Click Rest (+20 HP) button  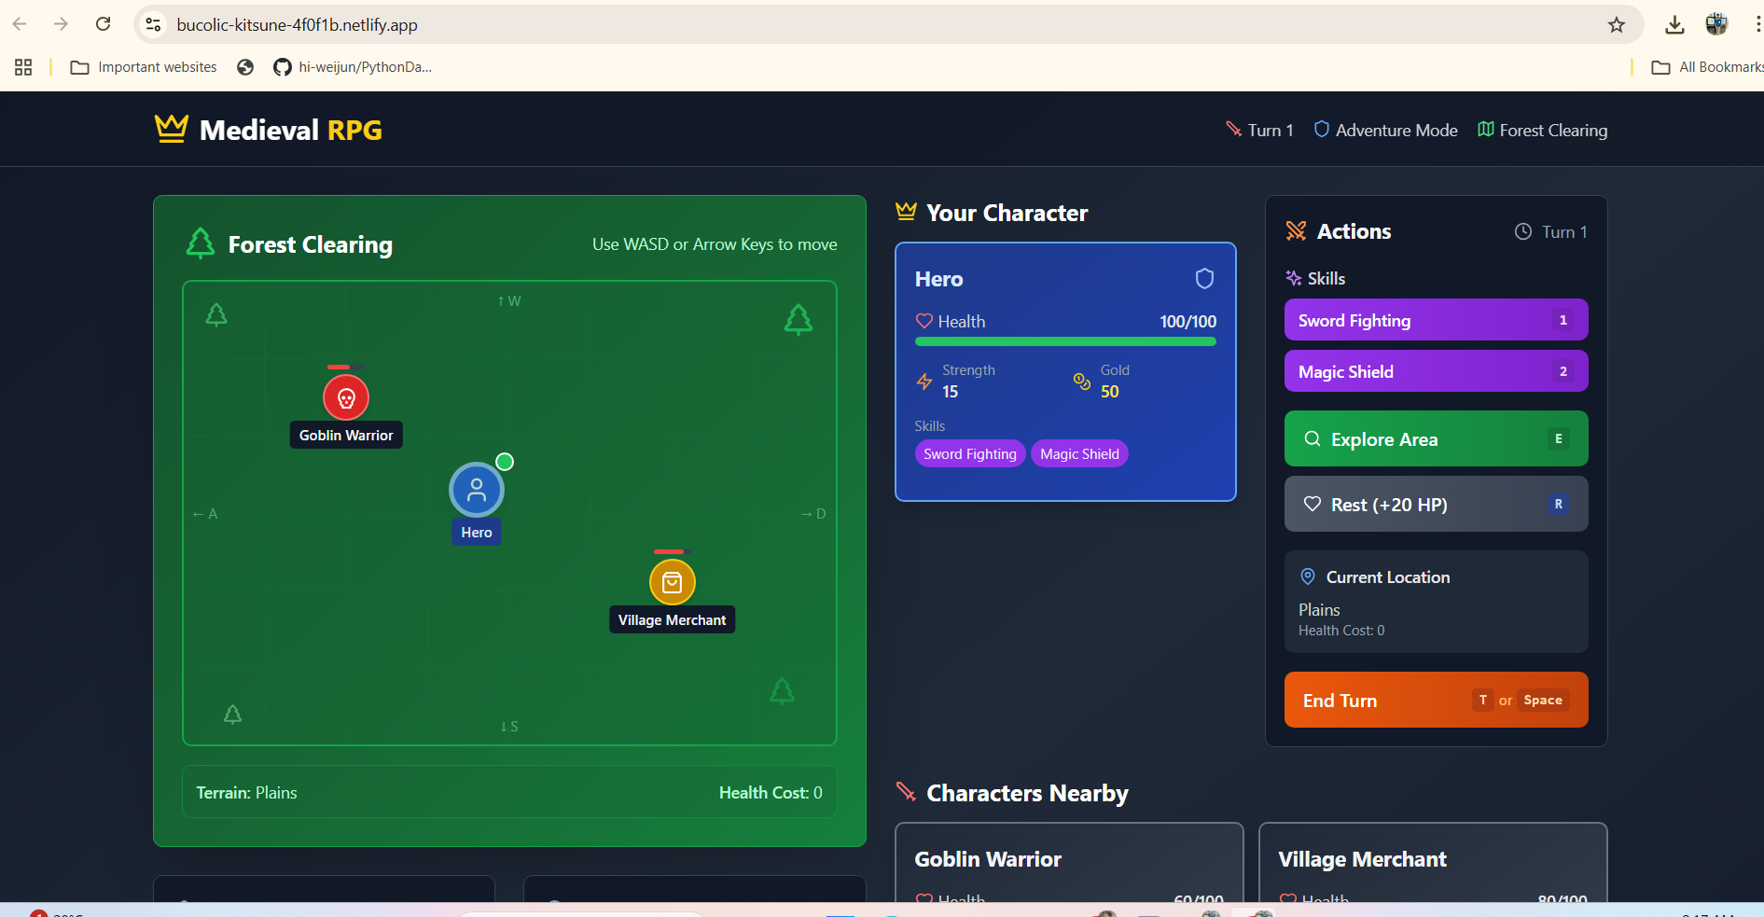click(1436, 504)
